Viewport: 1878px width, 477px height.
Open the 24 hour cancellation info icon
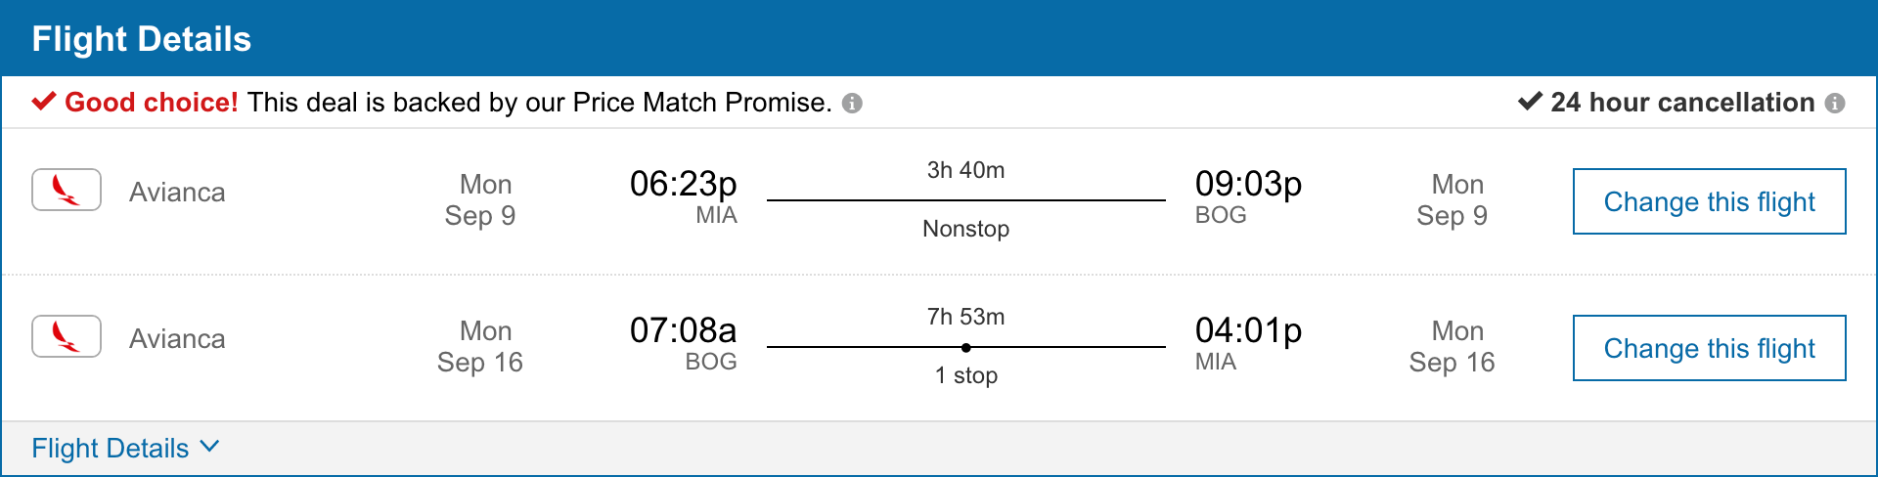[x=1835, y=104]
